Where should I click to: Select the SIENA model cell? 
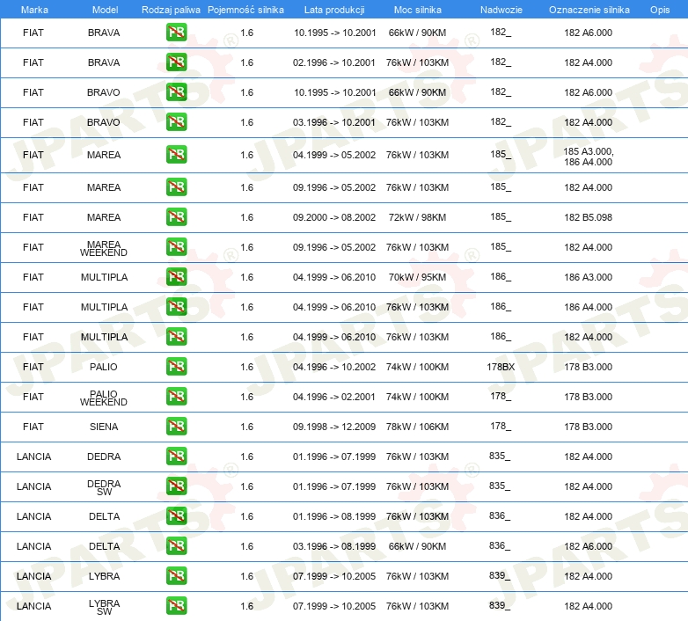click(x=104, y=427)
